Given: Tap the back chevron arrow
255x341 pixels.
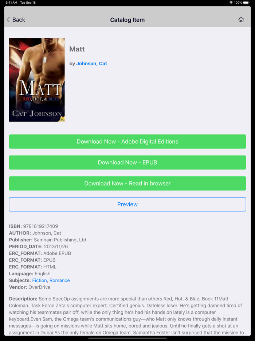Looking at the screenshot, I should coord(8,20).
